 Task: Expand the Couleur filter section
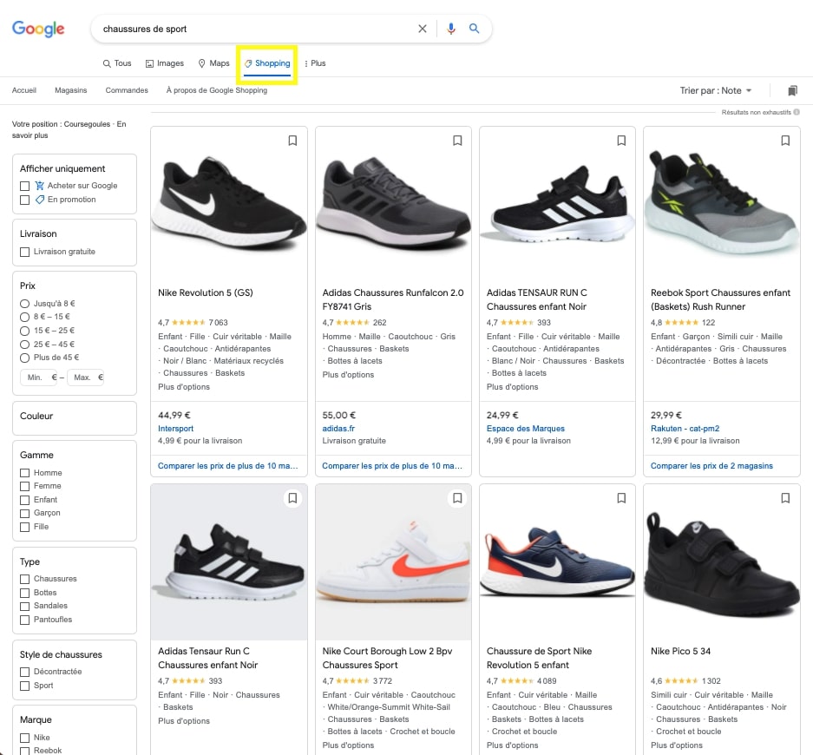click(75, 418)
